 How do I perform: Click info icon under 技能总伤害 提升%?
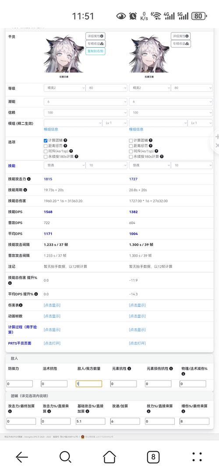[10, 283]
